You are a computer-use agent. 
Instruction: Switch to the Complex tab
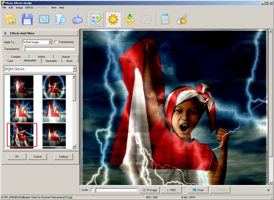click(16, 57)
